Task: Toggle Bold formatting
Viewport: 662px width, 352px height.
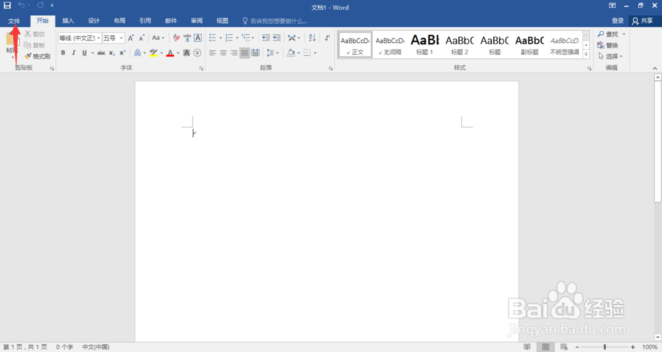Action: coord(64,53)
